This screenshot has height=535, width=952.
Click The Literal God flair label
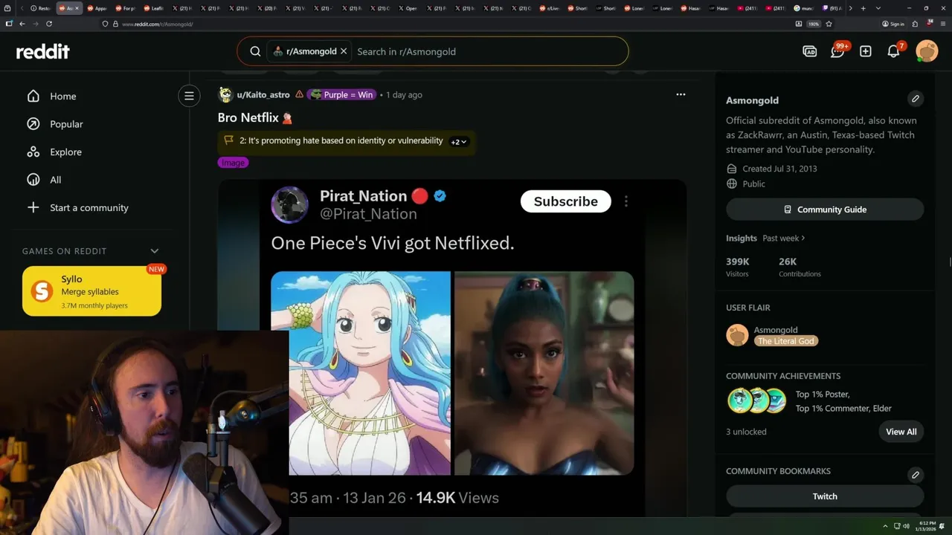click(786, 341)
